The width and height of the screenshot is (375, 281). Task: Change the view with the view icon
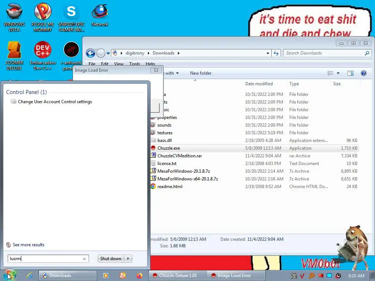tap(330, 73)
